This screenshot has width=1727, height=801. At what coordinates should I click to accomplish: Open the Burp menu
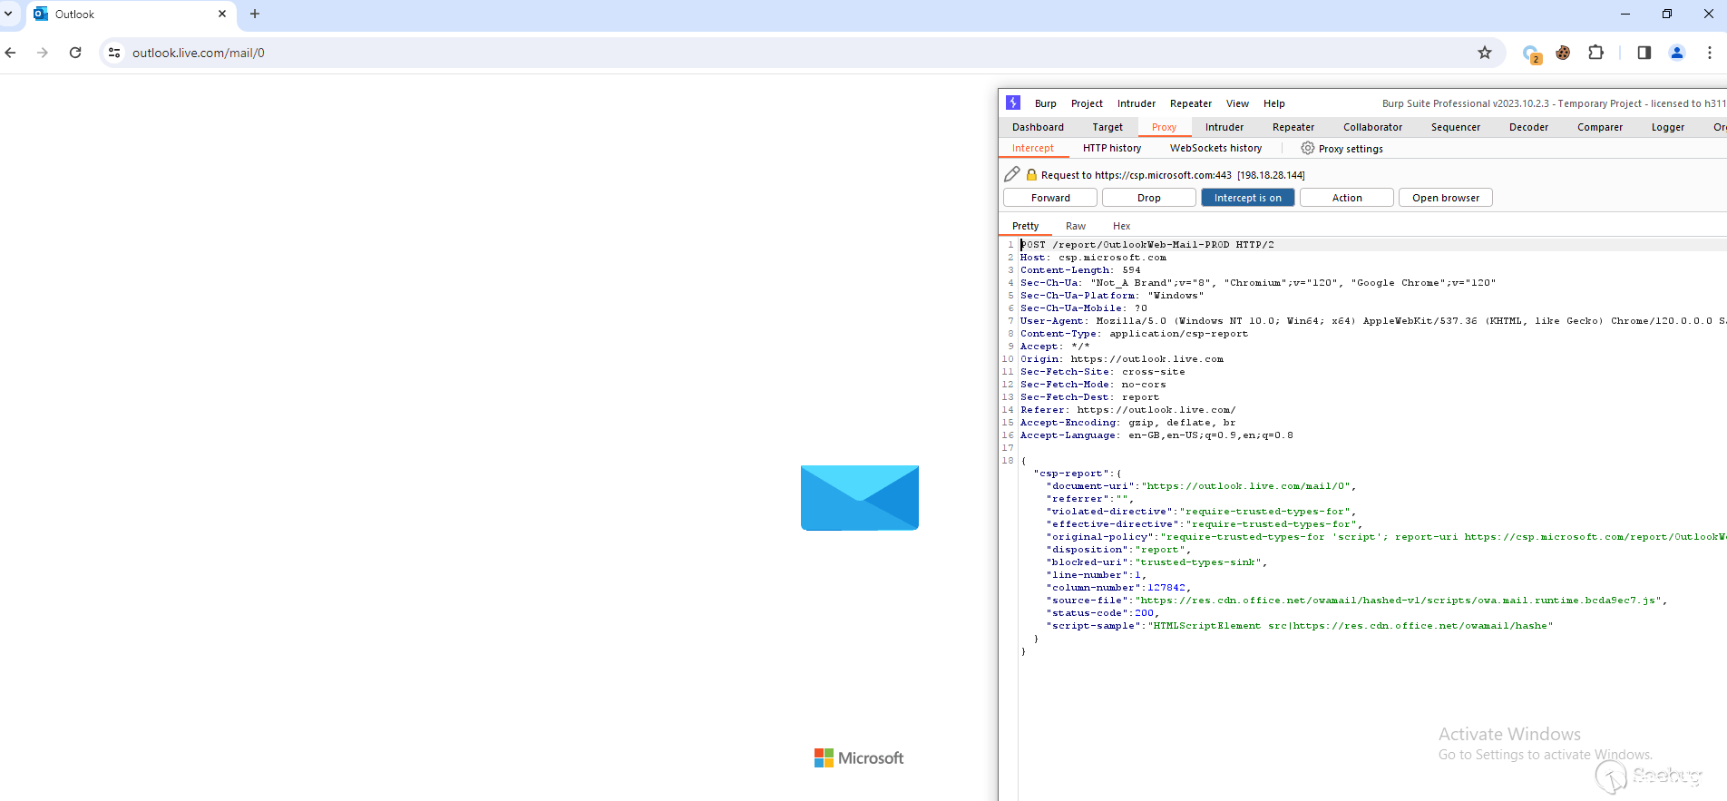pyautogui.click(x=1046, y=103)
